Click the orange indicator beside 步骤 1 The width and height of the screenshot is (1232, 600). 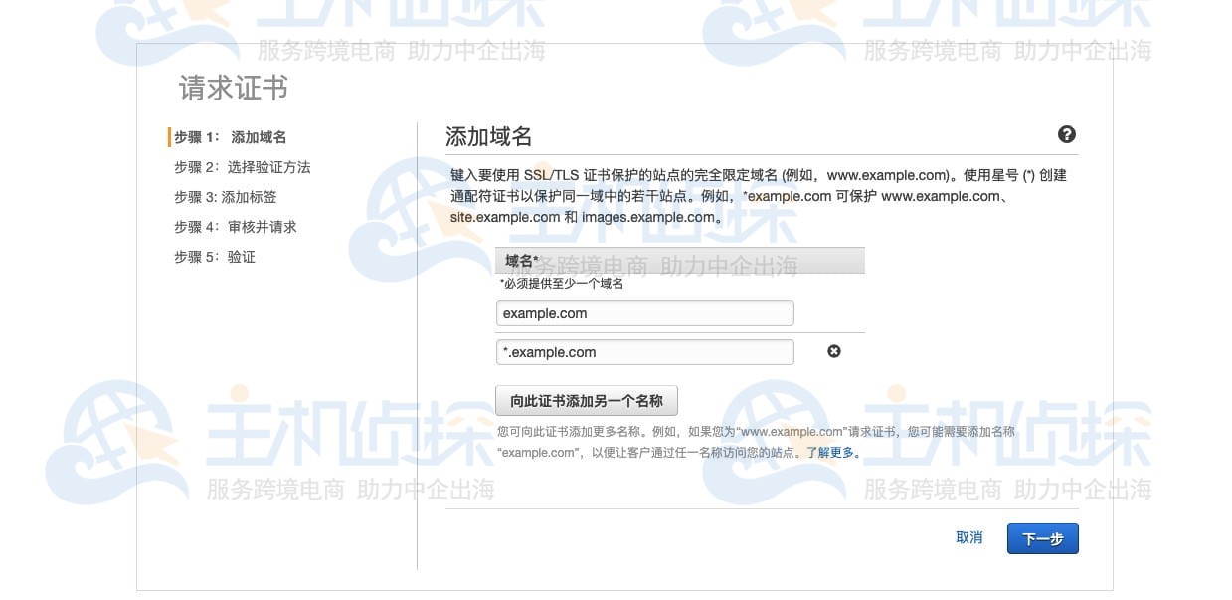170,137
